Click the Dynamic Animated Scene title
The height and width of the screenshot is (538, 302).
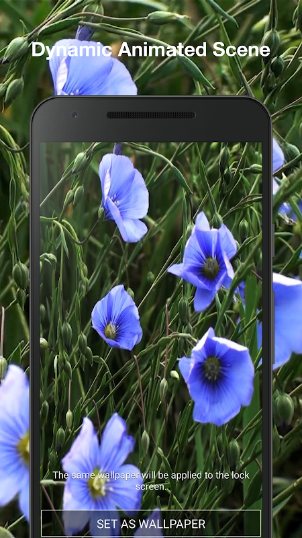point(150,50)
